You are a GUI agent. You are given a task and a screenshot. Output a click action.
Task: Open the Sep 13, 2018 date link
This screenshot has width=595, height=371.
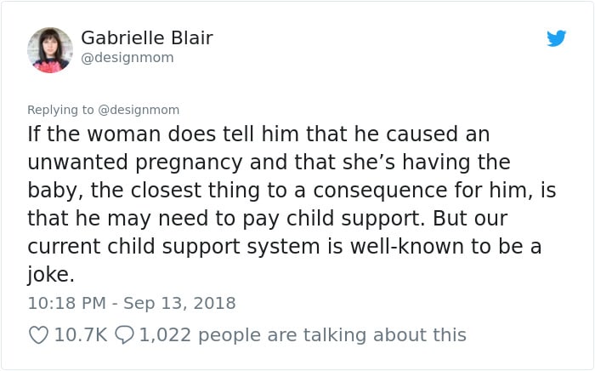coord(179,303)
